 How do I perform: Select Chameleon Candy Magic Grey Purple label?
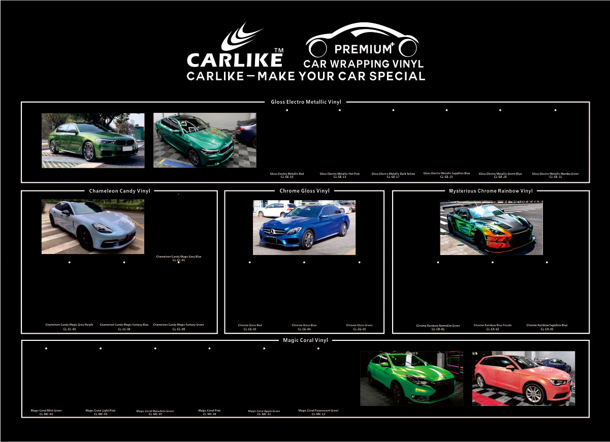(x=70, y=326)
